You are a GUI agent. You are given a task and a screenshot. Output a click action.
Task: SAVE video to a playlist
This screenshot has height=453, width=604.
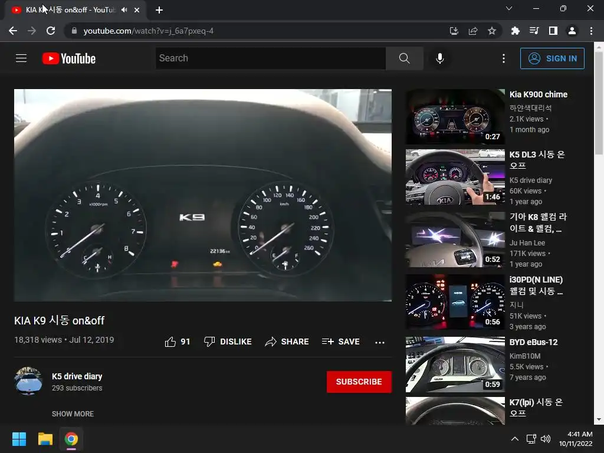click(x=341, y=342)
